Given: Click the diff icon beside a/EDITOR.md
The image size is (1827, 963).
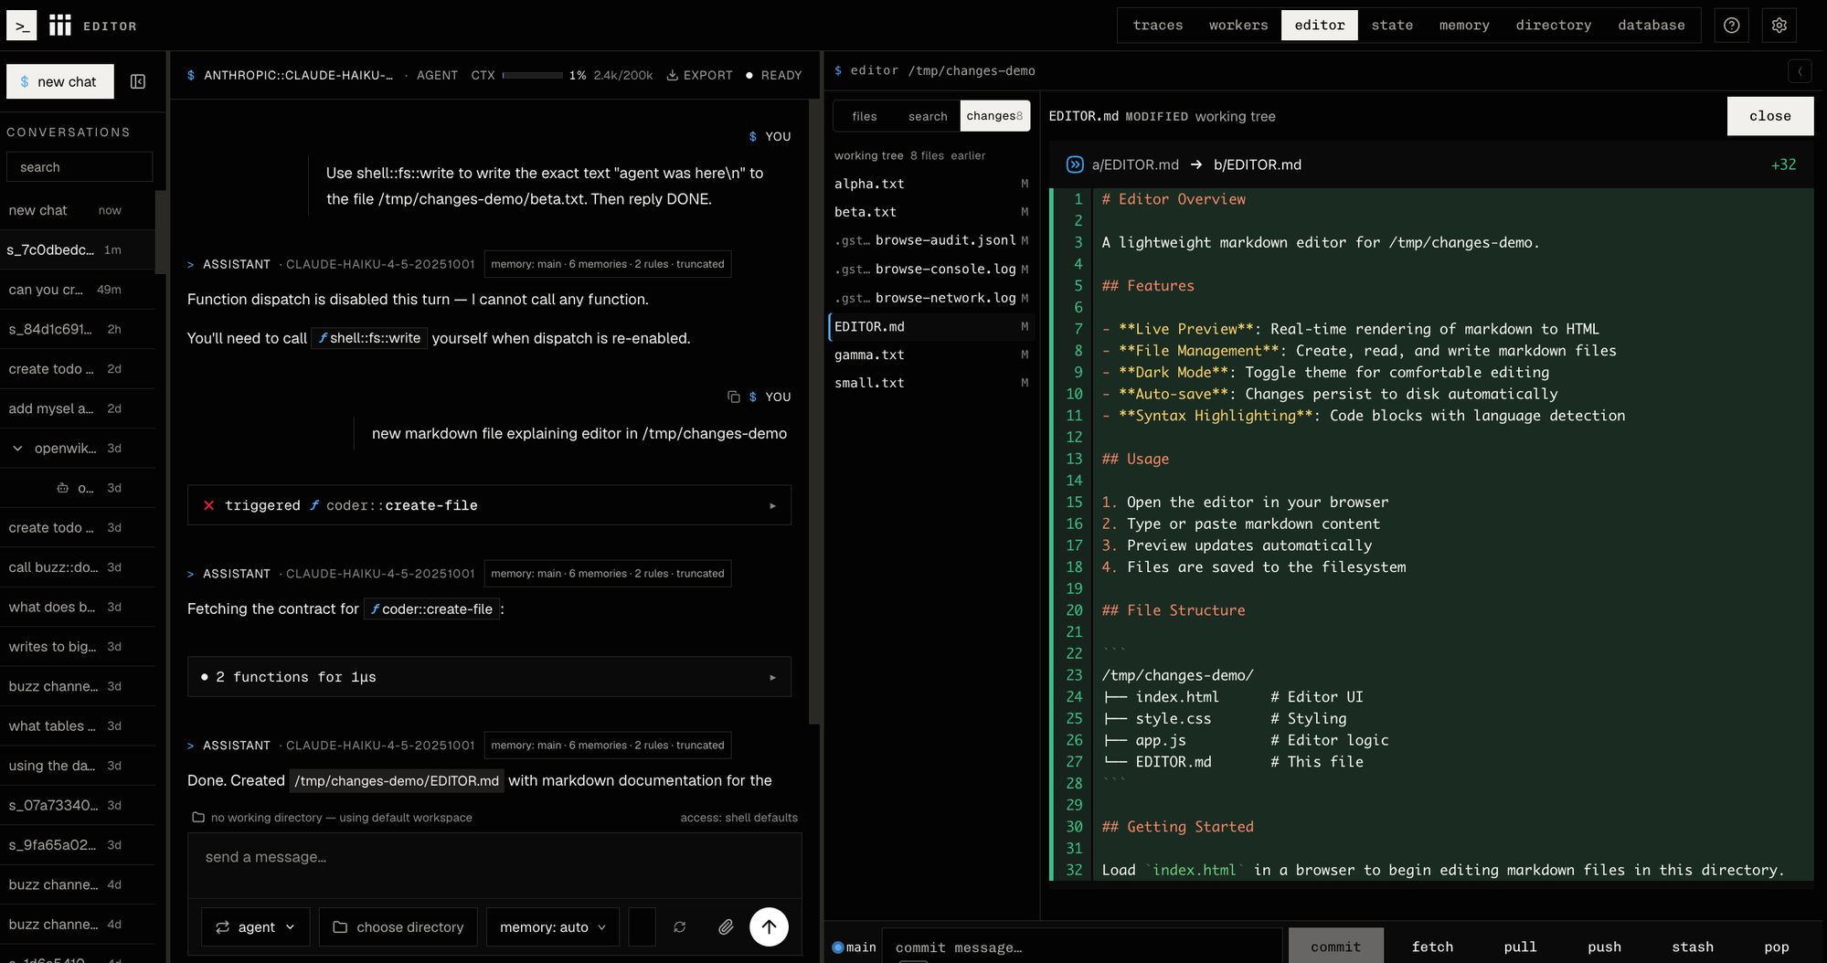Looking at the screenshot, I should pyautogui.click(x=1075, y=164).
